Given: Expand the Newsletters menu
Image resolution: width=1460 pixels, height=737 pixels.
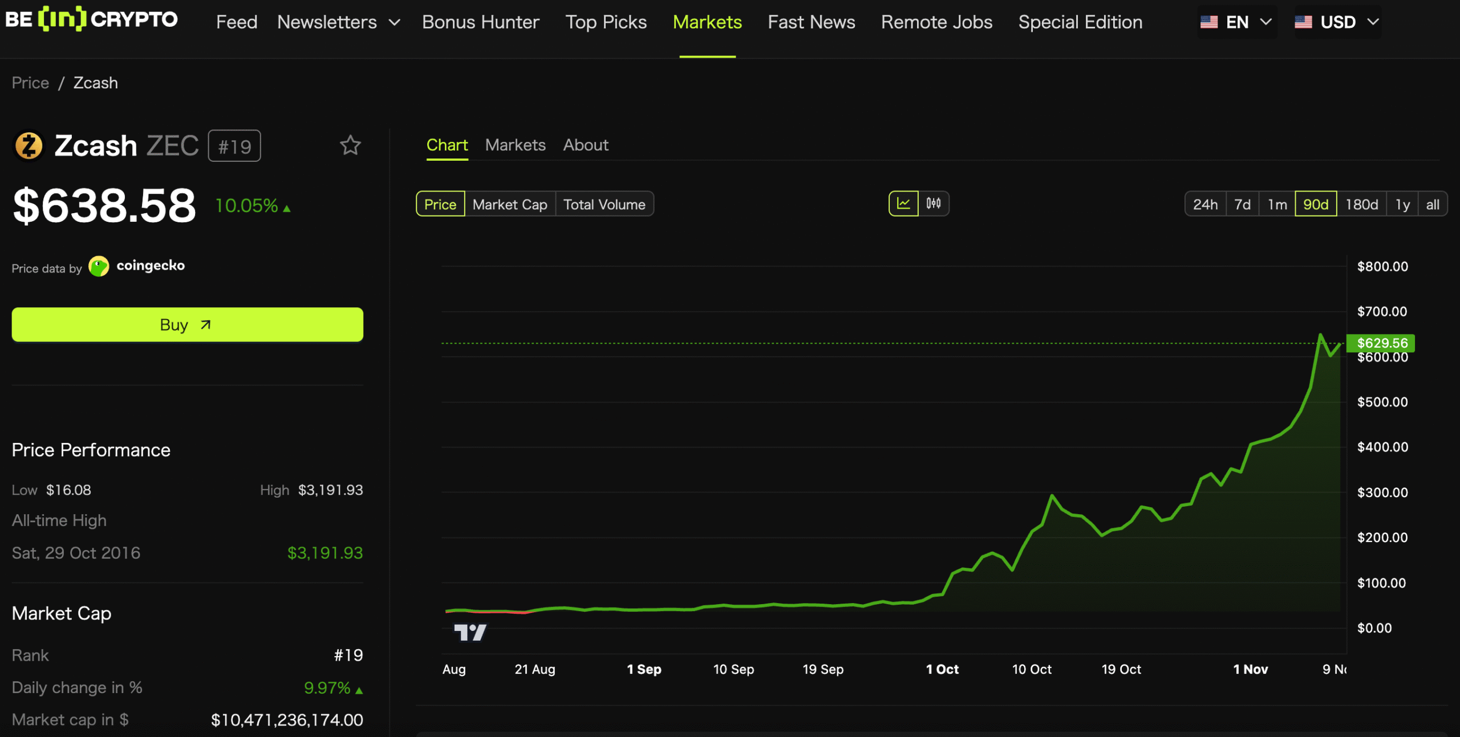Looking at the screenshot, I should point(338,22).
